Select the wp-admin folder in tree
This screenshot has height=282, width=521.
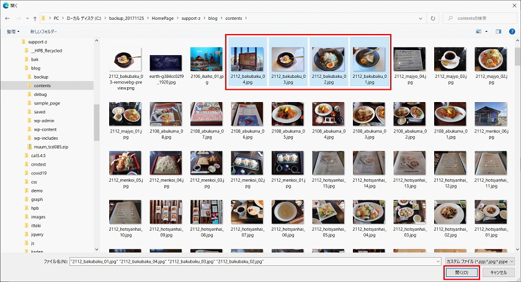click(45, 121)
